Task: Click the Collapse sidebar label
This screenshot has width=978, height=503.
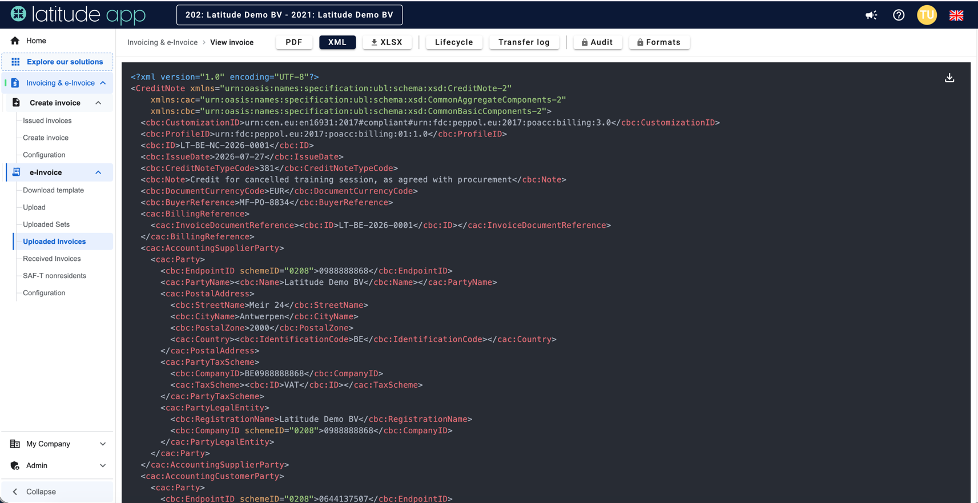Action: click(x=41, y=492)
